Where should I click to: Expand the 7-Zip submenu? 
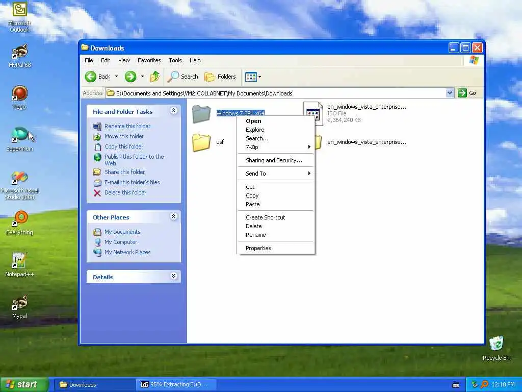[x=276, y=147]
